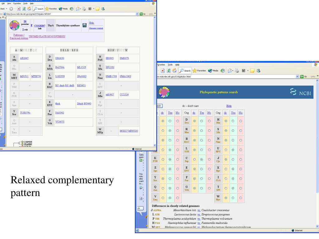Screen dimensions: 319x239
Task: Open YOR074c protein link
Action: (x=25, y=113)
